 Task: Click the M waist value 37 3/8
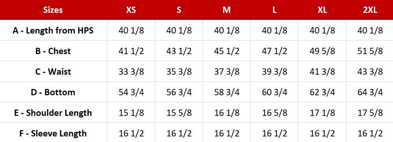click(227, 72)
